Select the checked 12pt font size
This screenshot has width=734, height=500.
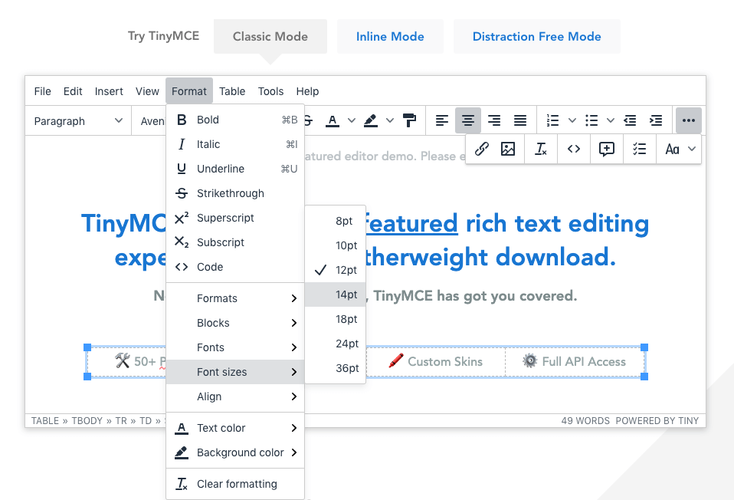point(346,270)
